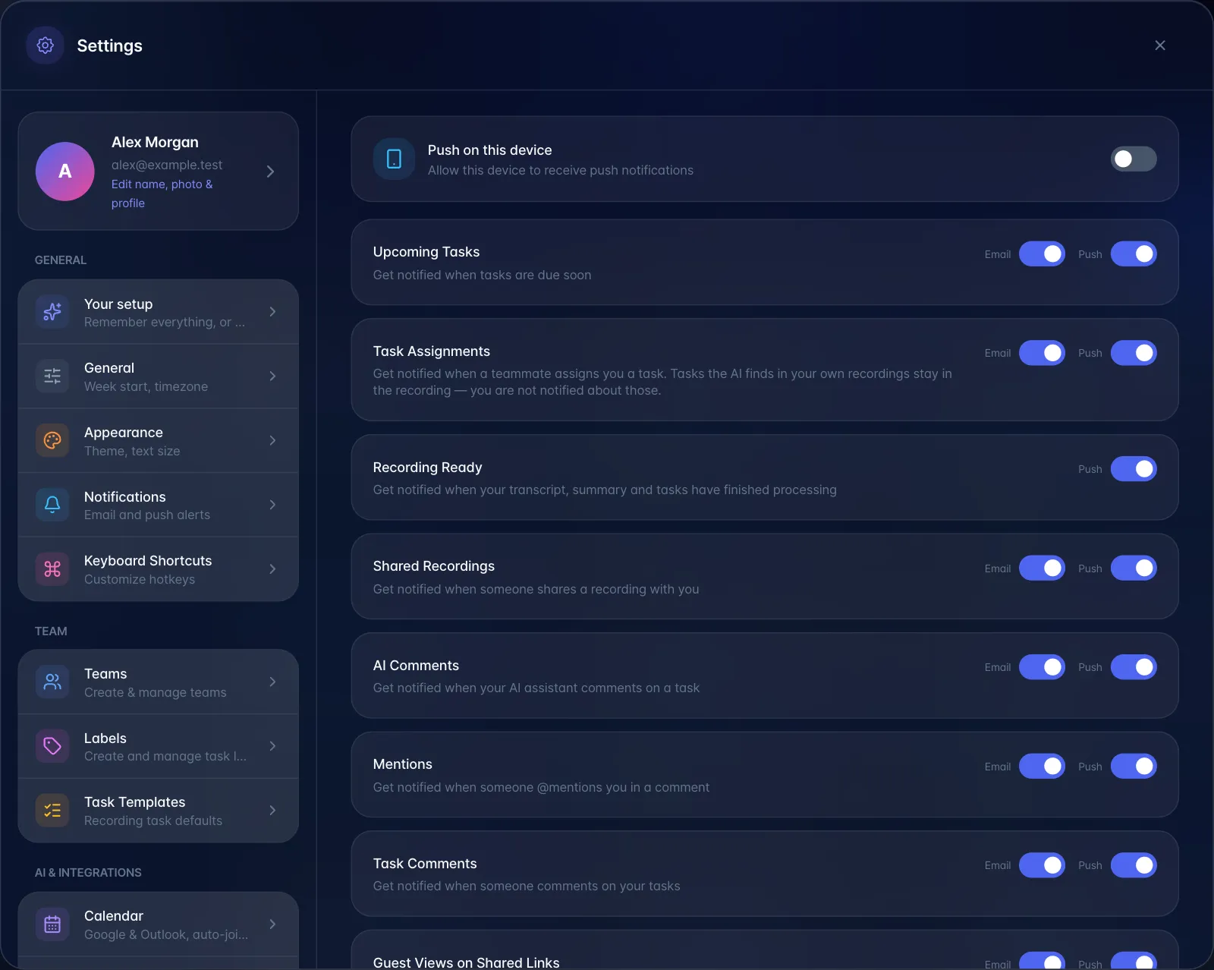This screenshot has height=970, width=1214.
Task: Toggle Push for Task Comments
Action: [x=1134, y=865]
